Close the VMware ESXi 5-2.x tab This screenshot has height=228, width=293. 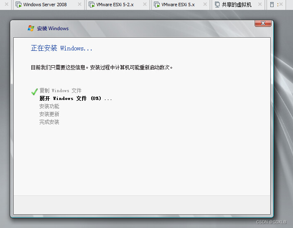[145, 4]
